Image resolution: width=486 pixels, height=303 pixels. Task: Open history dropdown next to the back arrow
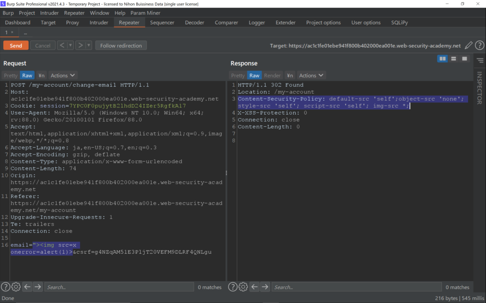(x=71, y=45)
